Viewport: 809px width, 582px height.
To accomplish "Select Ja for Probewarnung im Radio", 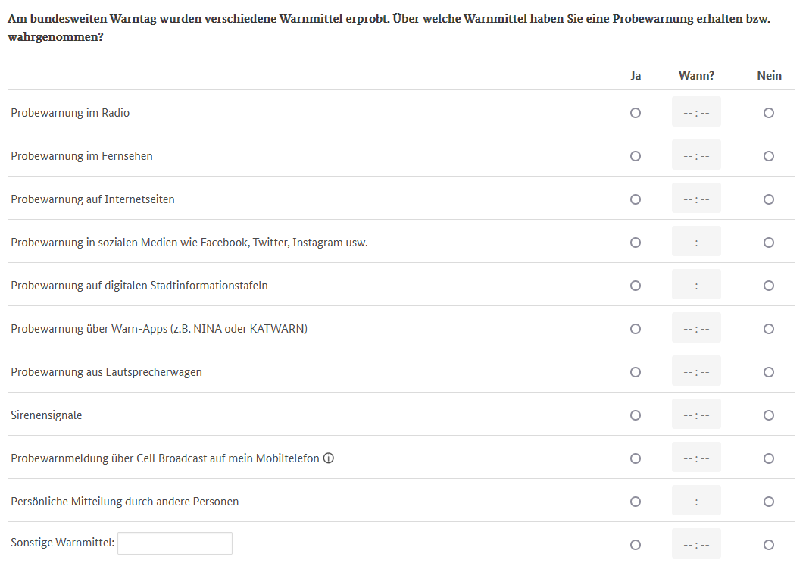I will [636, 112].
